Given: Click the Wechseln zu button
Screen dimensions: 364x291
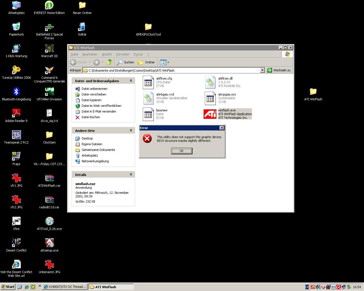Looking at the screenshot, I should click(x=279, y=70).
